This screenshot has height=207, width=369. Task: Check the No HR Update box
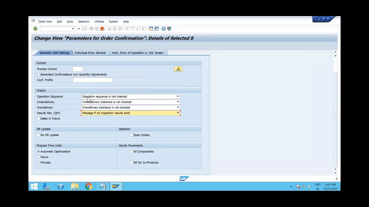(39, 135)
